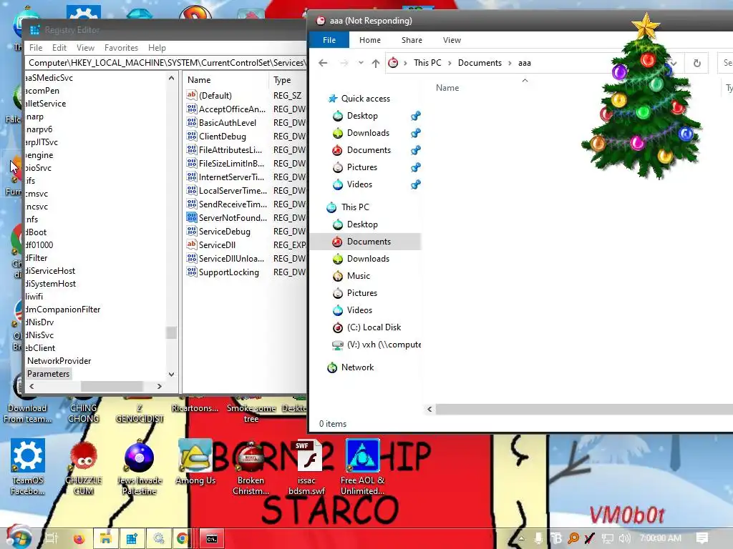Select the ServerNotFound value icon in Registry Editor
The image size is (733, 549).
pos(191,217)
